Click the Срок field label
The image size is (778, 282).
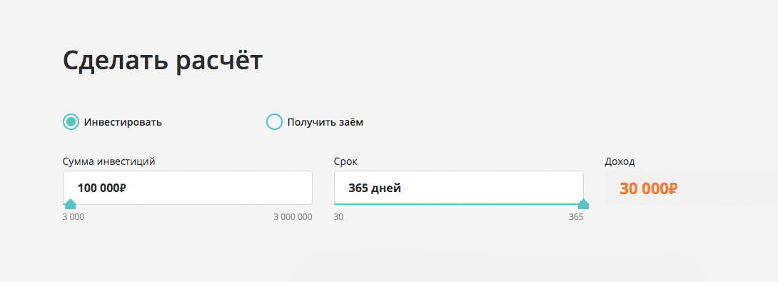345,161
